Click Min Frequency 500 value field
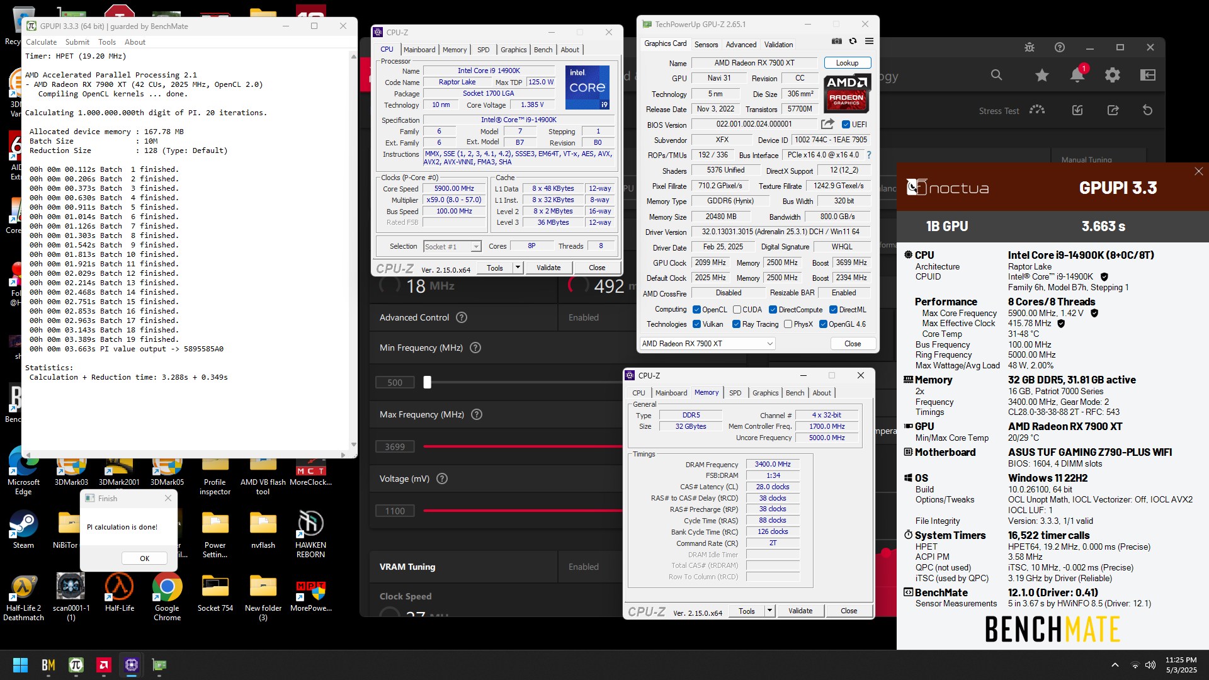This screenshot has height=680, width=1209. (395, 382)
